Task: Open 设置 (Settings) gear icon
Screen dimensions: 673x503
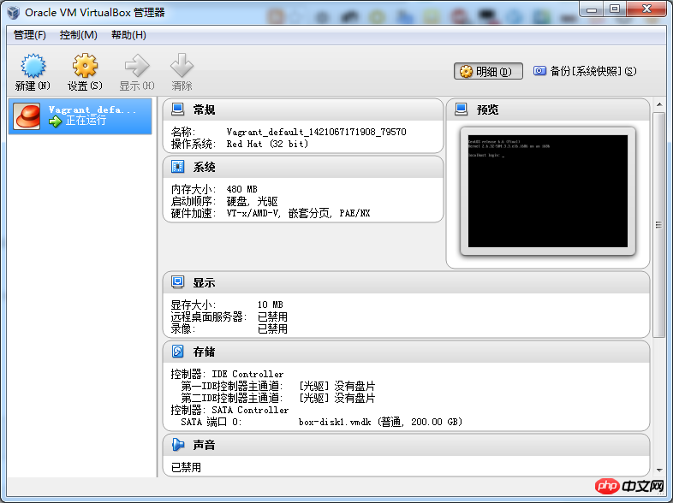Action: [x=84, y=68]
